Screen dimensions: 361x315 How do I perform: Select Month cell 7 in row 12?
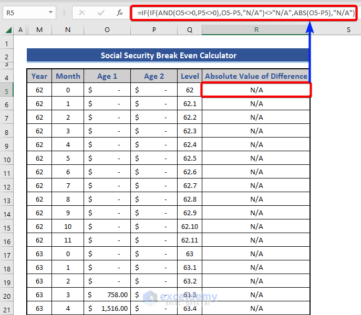pos(68,186)
